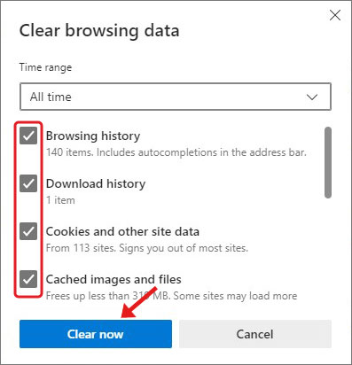The height and width of the screenshot is (365, 352).
Task: Click the Download history label text
Action: 96,183
